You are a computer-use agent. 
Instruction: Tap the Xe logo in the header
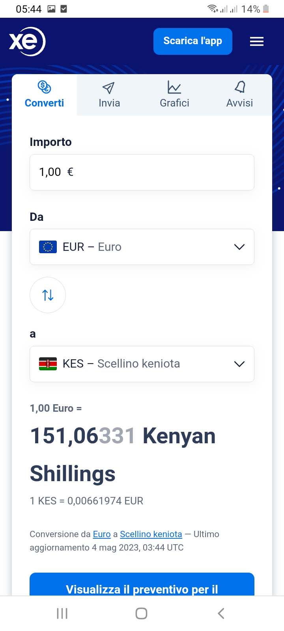pos(27,41)
